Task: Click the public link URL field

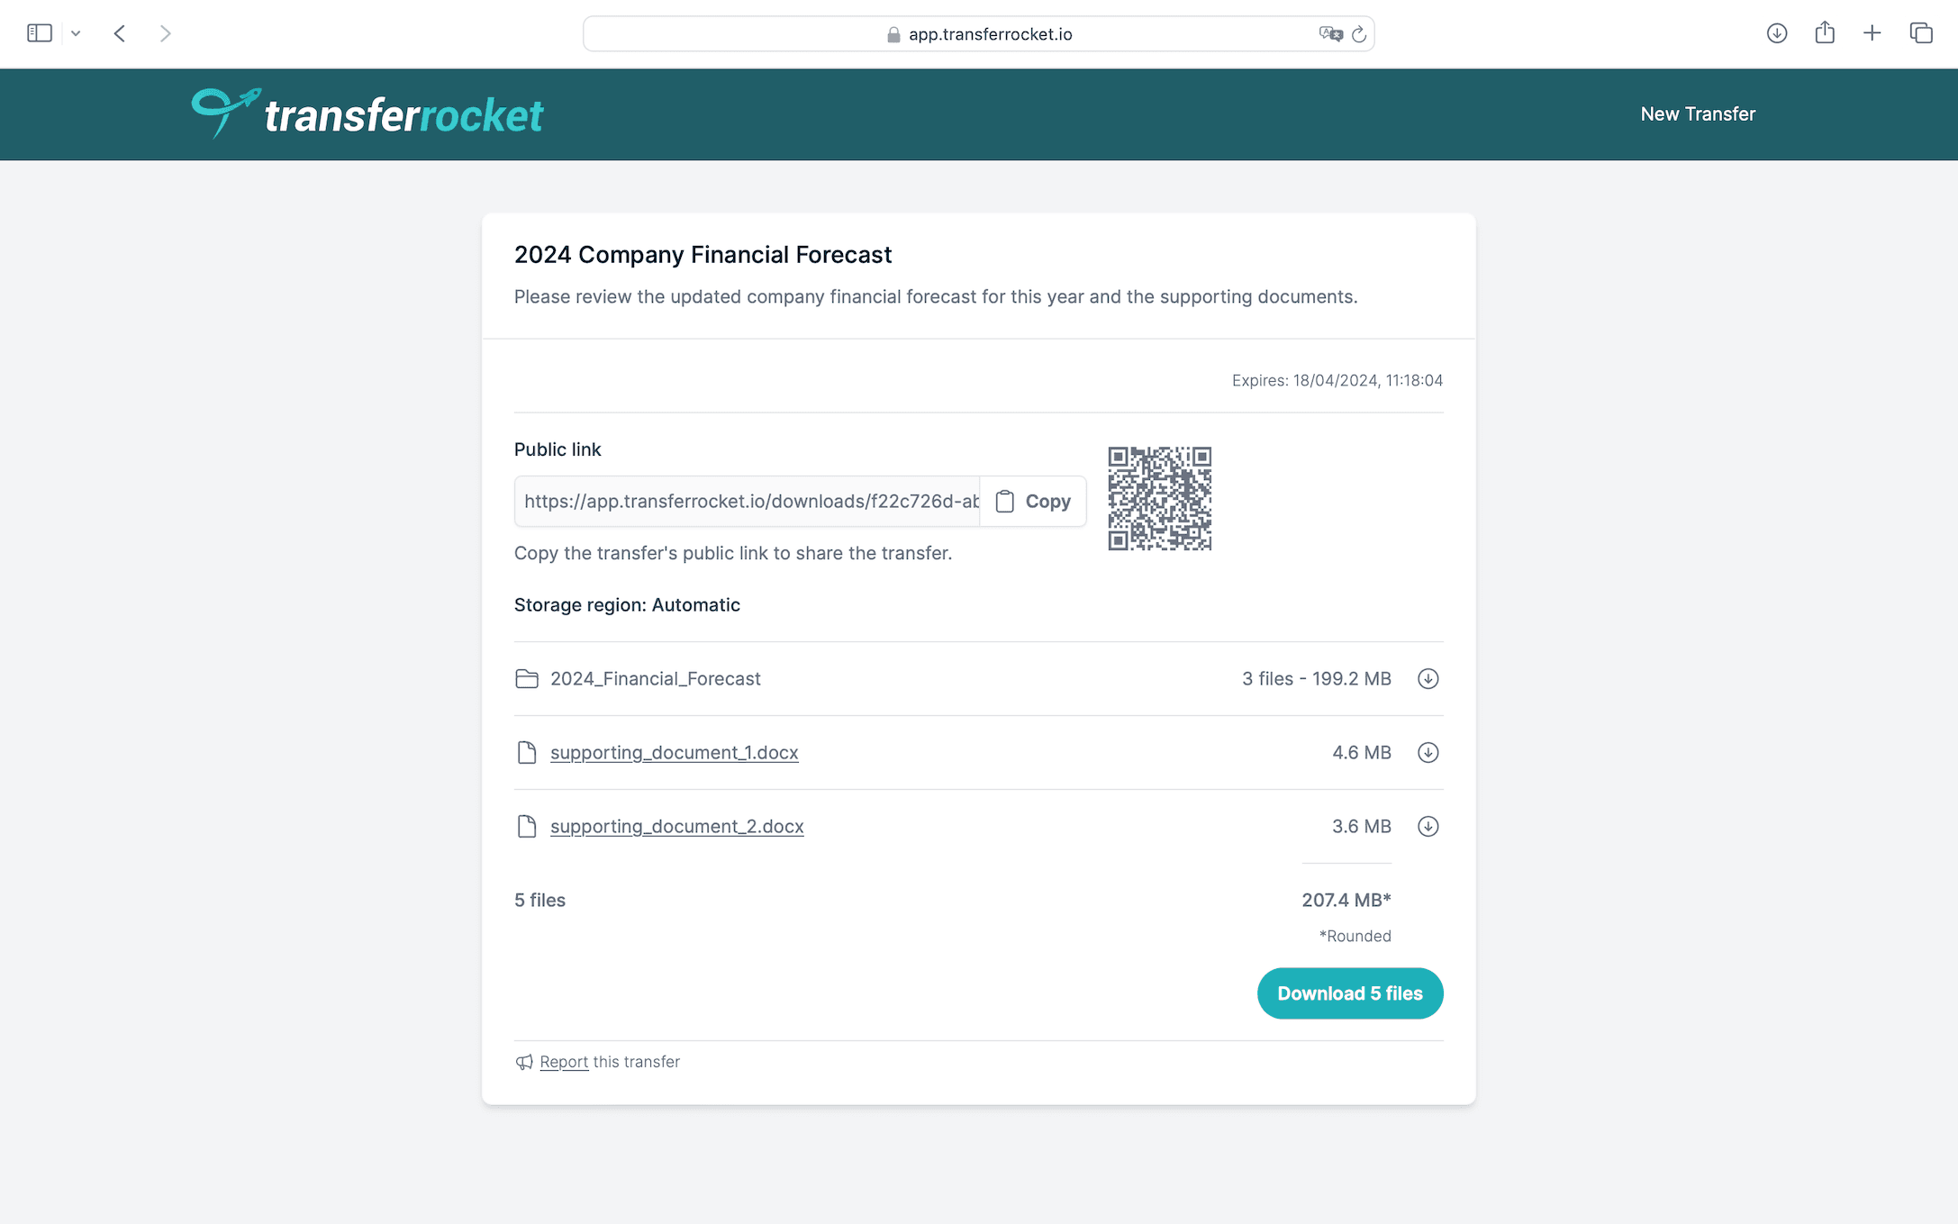Action: pyautogui.click(x=747, y=502)
